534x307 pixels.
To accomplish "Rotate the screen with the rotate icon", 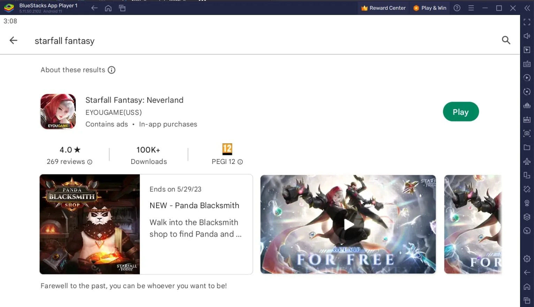I will 527,189.
